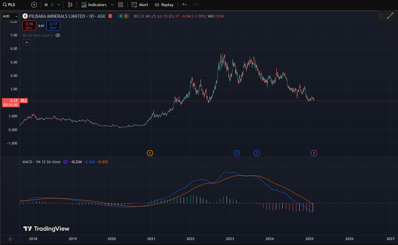398x245 pixels.
Task: Toggle market status D indicator pill
Action: click(124, 16)
